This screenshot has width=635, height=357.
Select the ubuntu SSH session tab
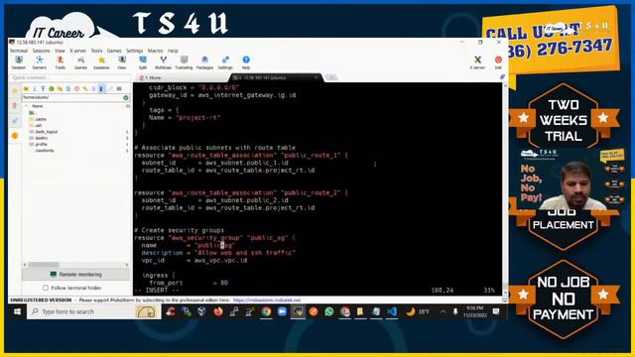(276, 77)
